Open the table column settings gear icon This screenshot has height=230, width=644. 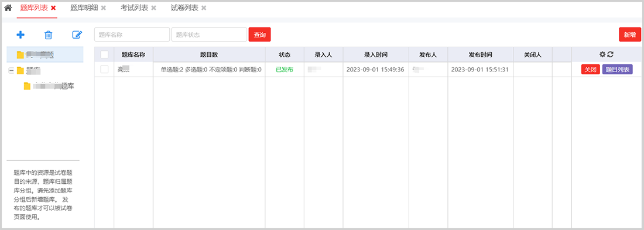[602, 54]
